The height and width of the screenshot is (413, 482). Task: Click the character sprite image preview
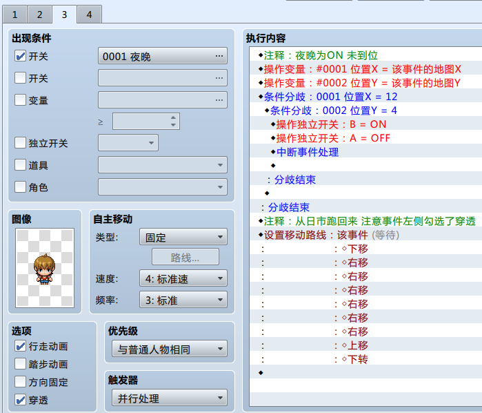[x=45, y=268]
